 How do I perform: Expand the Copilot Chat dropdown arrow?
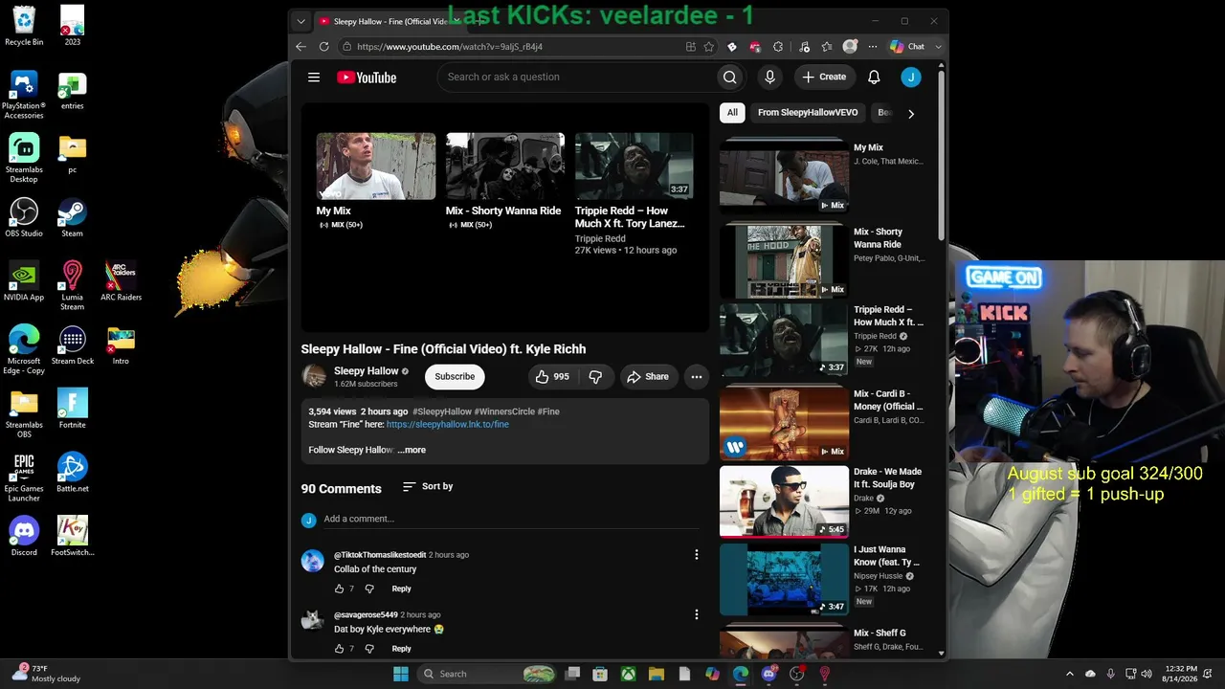click(x=938, y=47)
